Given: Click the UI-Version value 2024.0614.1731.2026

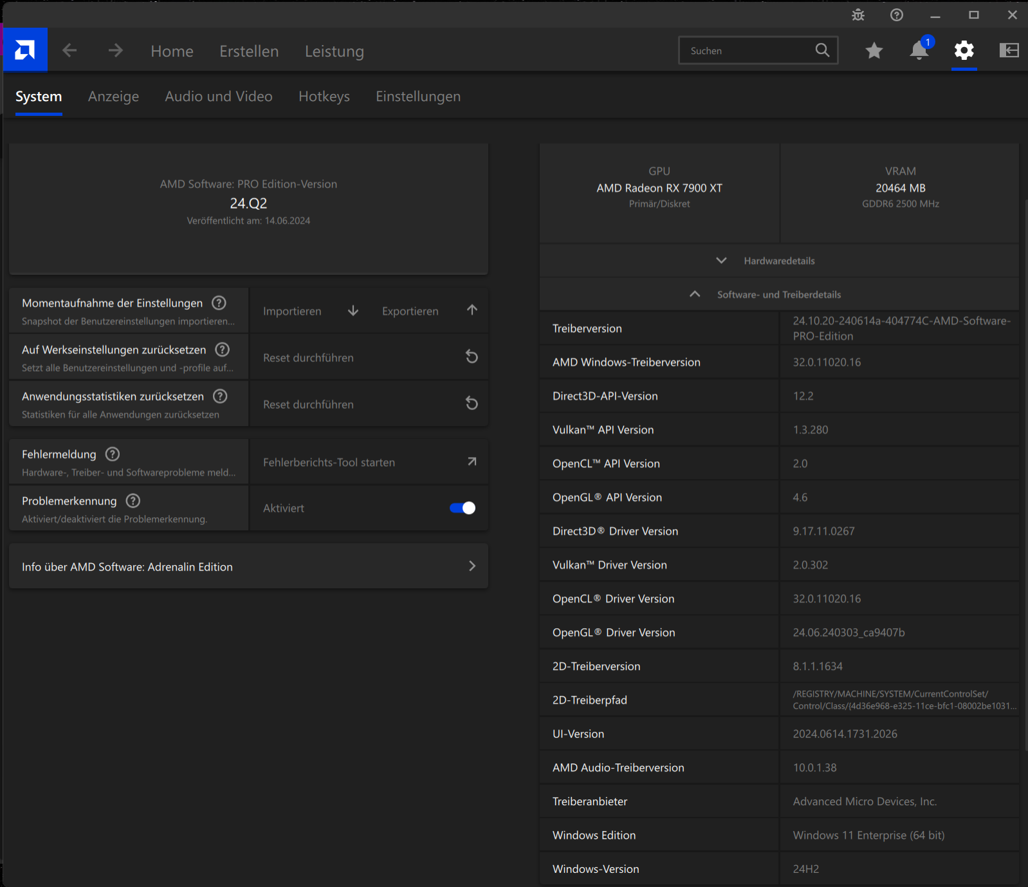Looking at the screenshot, I should [845, 734].
